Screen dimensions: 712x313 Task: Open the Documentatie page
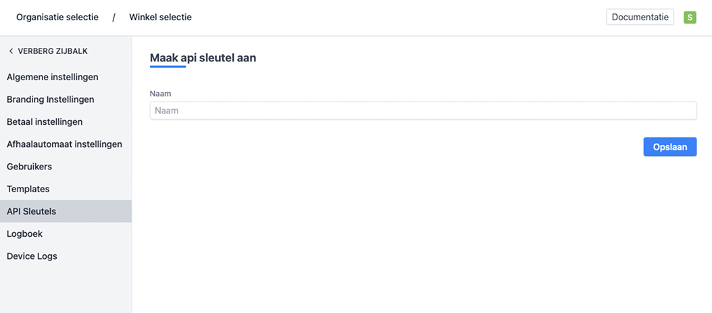(640, 18)
